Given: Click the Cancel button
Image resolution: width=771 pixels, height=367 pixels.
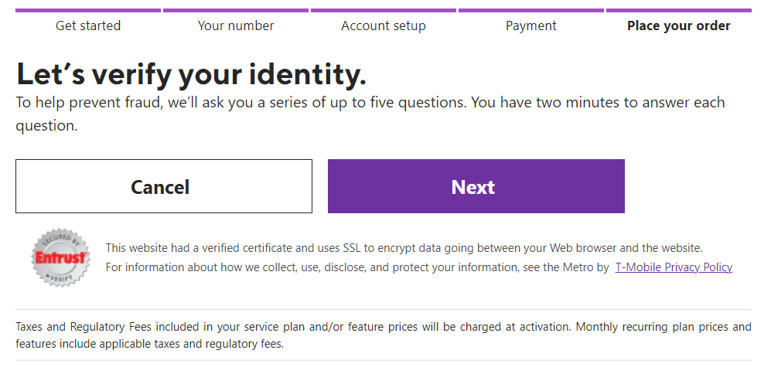Looking at the screenshot, I should click(163, 187).
